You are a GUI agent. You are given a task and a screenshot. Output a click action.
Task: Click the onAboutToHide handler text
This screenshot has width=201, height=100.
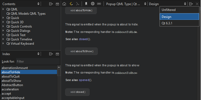126,32
